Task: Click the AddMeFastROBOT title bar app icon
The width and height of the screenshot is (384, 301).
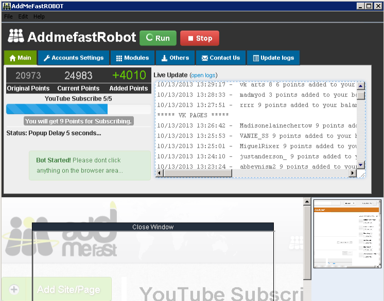Action: pyautogui.click(x=7, y=6)
